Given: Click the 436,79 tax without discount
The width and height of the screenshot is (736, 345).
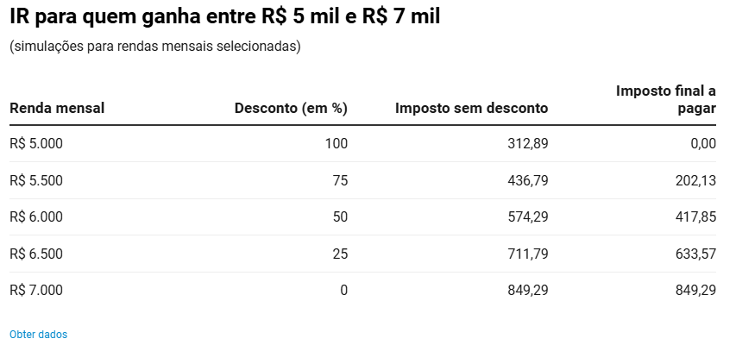Looking at the screenshot, I should click(x=528, y=180).
